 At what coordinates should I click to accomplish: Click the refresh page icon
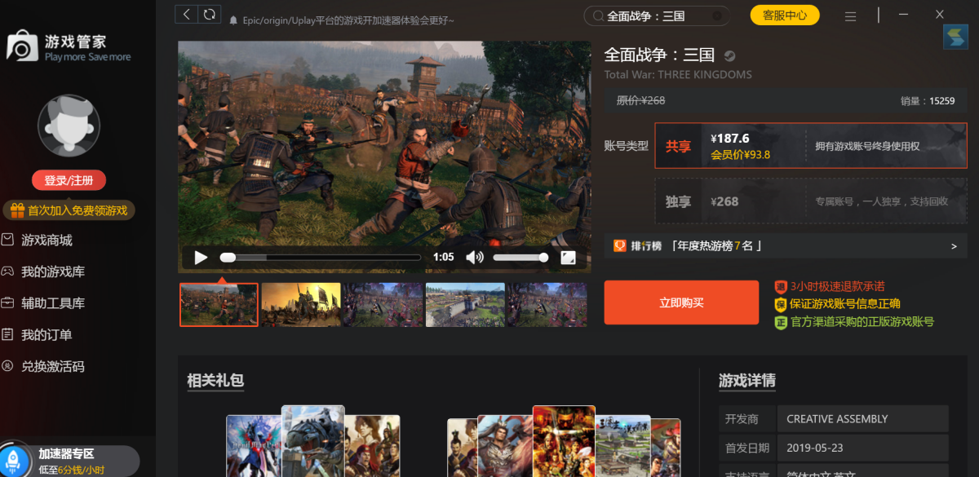(210, 15)
